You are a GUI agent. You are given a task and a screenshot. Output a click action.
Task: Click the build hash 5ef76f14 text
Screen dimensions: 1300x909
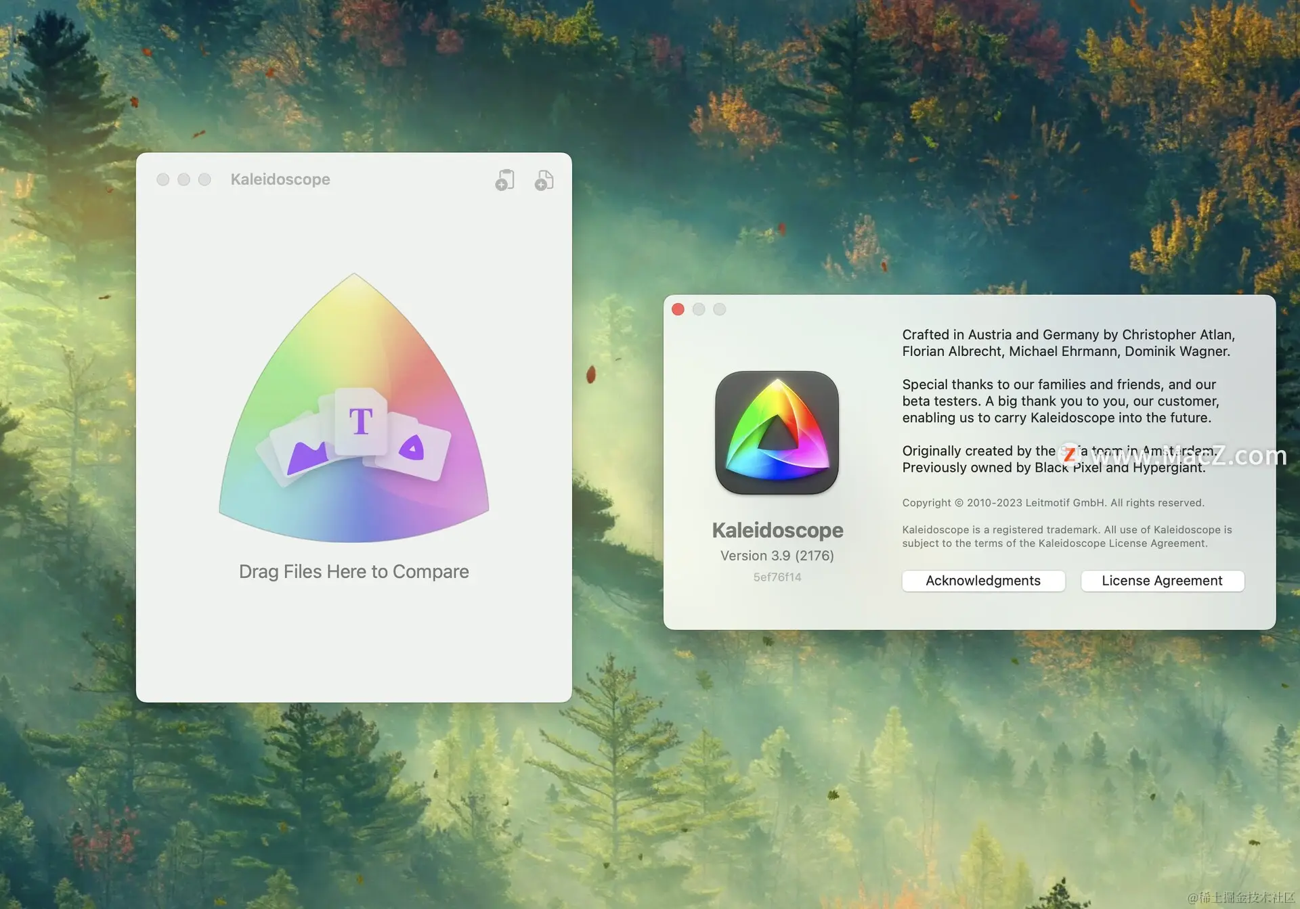point(777,577)
